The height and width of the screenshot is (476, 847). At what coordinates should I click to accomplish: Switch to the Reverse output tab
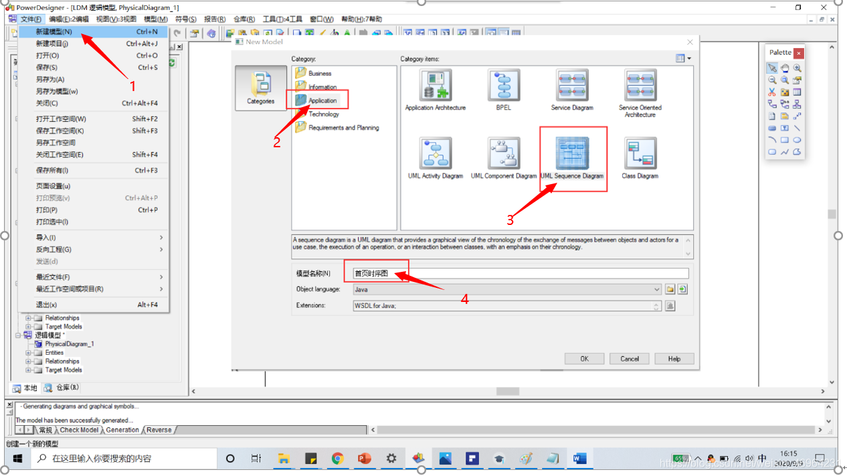(159, 430)
